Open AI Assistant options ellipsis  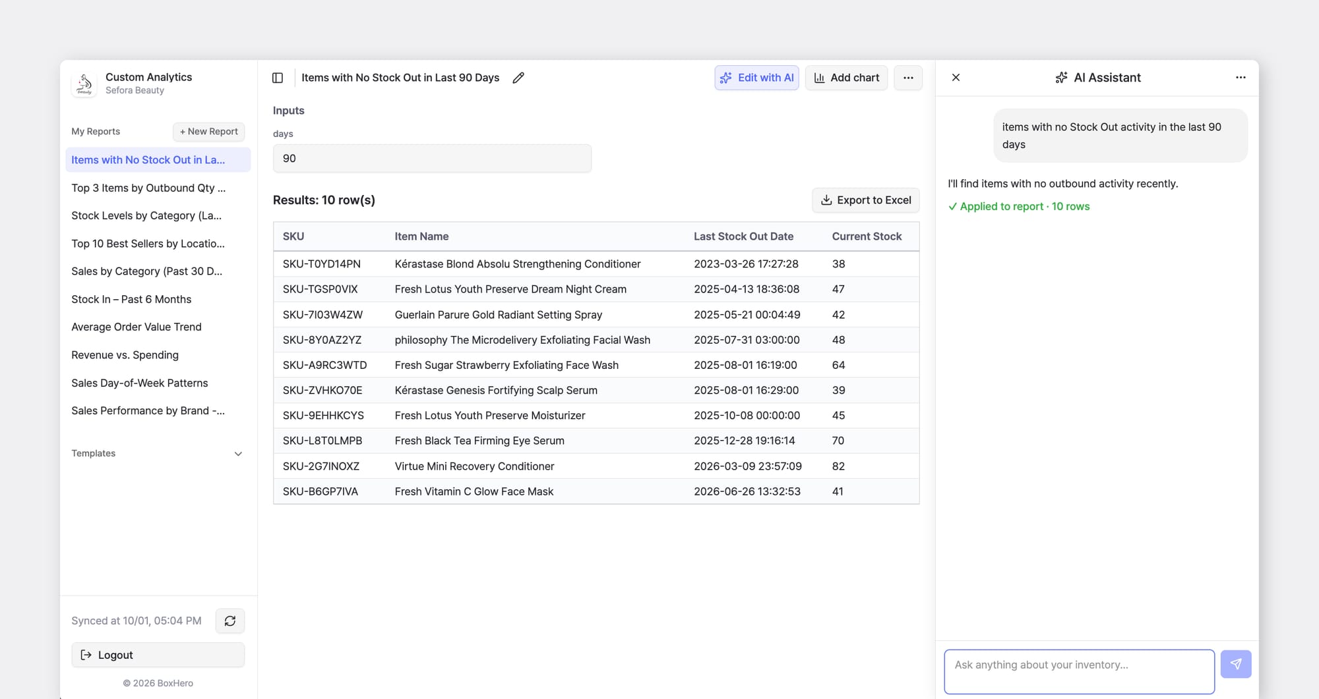tap(1241, 78)
